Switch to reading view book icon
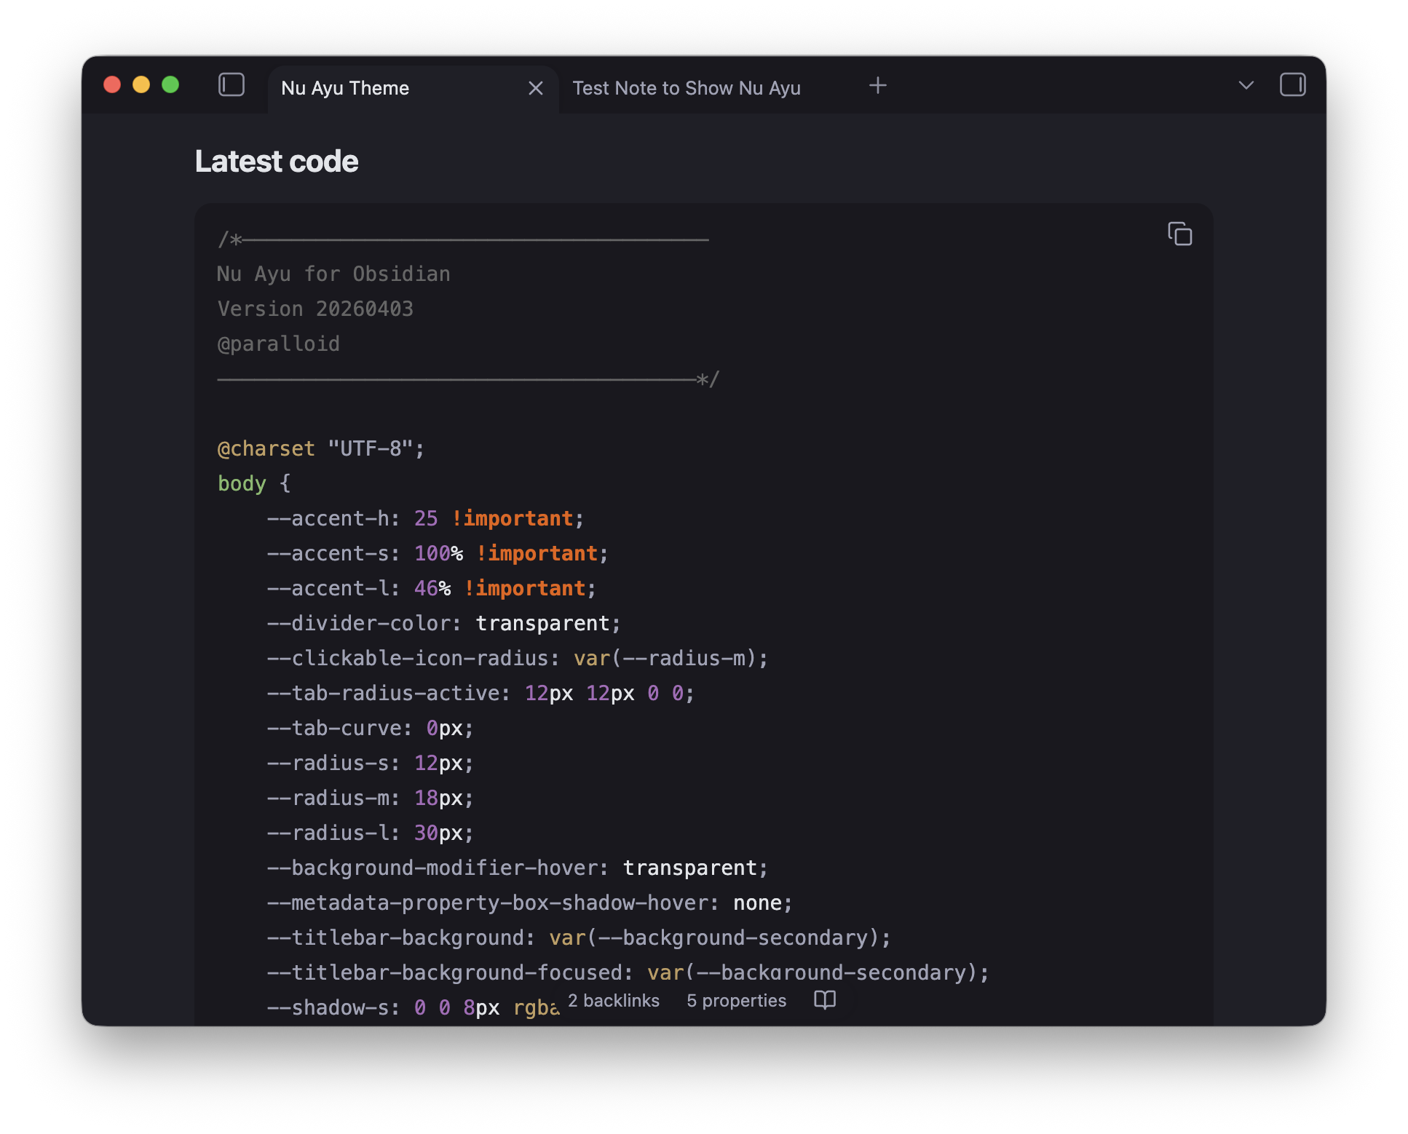 tap(825, 999)
